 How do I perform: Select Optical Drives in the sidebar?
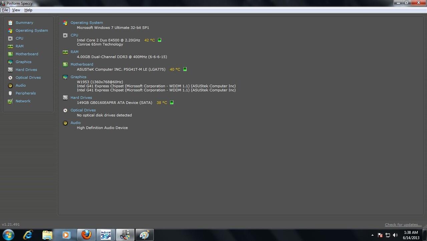28,78
